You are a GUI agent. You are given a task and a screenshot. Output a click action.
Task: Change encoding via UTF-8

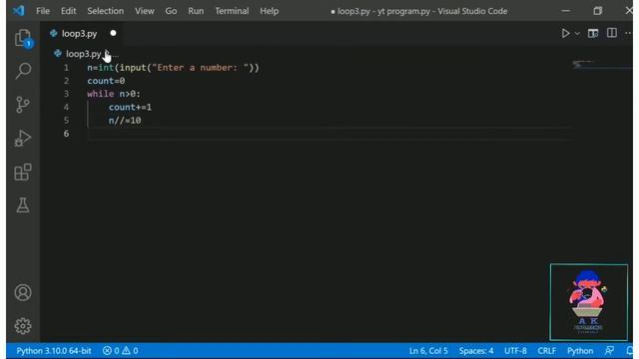pos(515,350)
